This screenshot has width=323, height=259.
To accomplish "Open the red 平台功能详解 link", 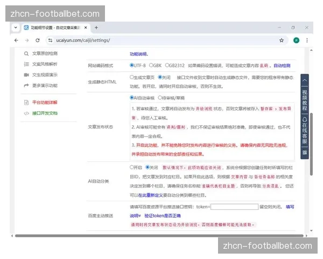I will tap(45, 103).
